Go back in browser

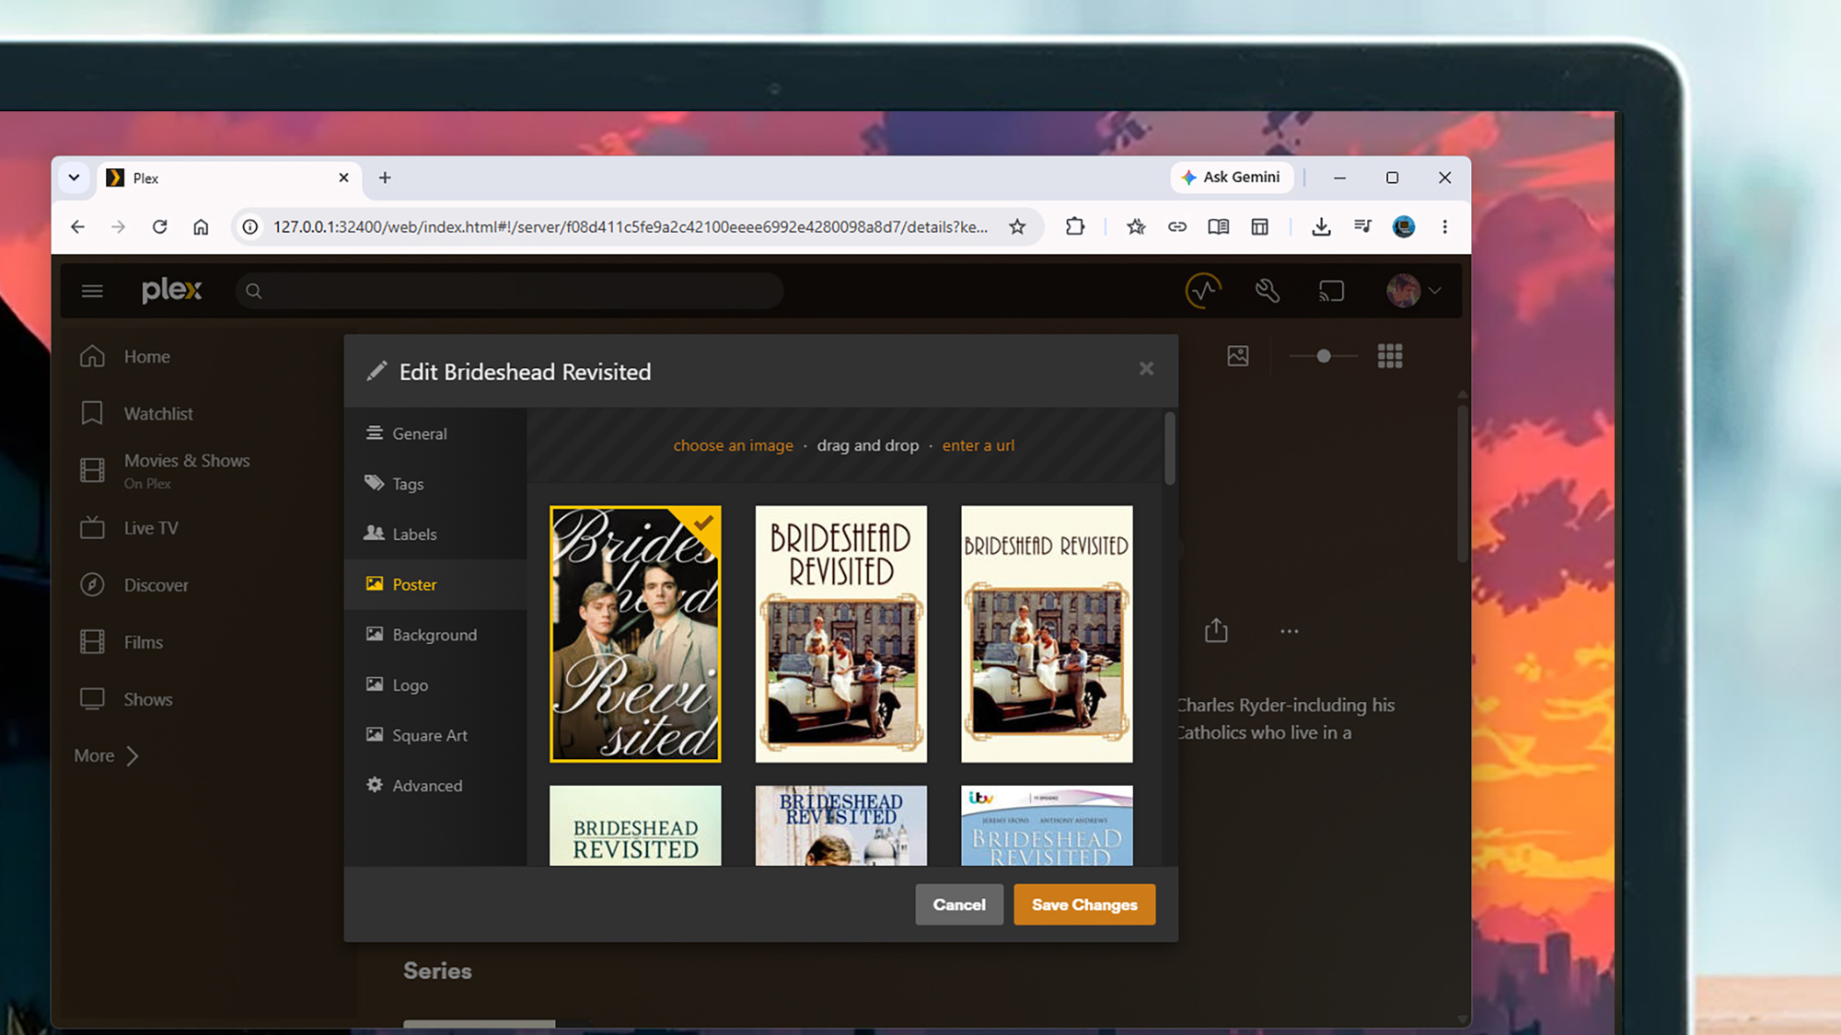[x=77, y=226]
